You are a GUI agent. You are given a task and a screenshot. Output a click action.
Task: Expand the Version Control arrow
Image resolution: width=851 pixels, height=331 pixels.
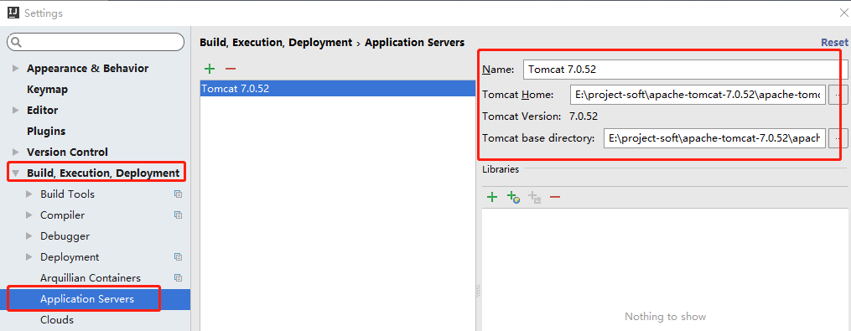15,152
